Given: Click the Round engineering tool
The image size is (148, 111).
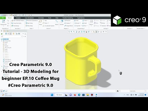Looking at the screenshot, I should 77,23.
